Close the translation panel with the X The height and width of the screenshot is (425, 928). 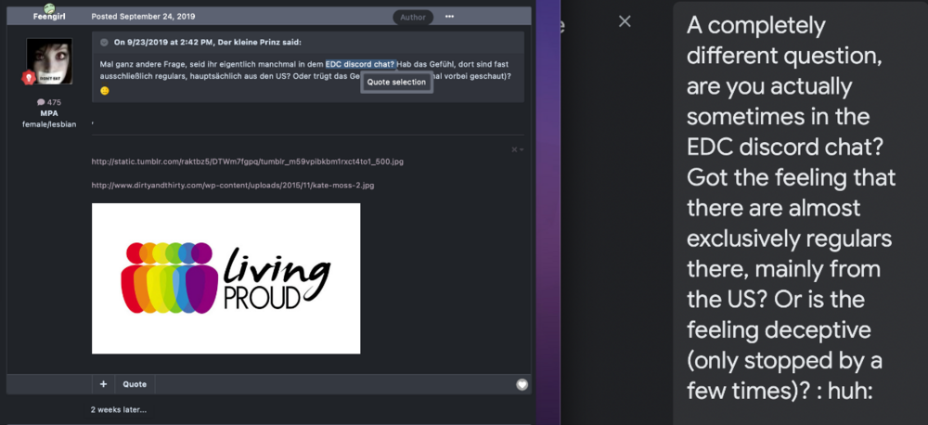click(x=625, y=21)
